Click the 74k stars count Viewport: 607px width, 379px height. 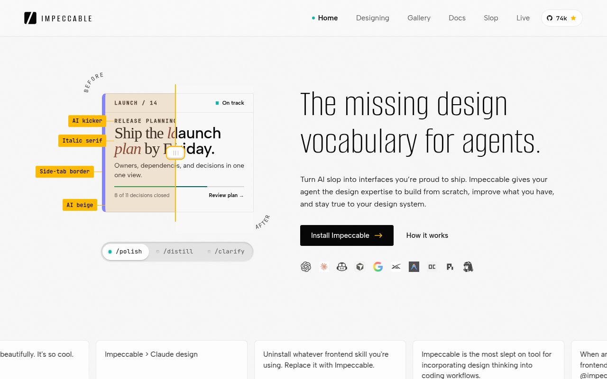561,18
